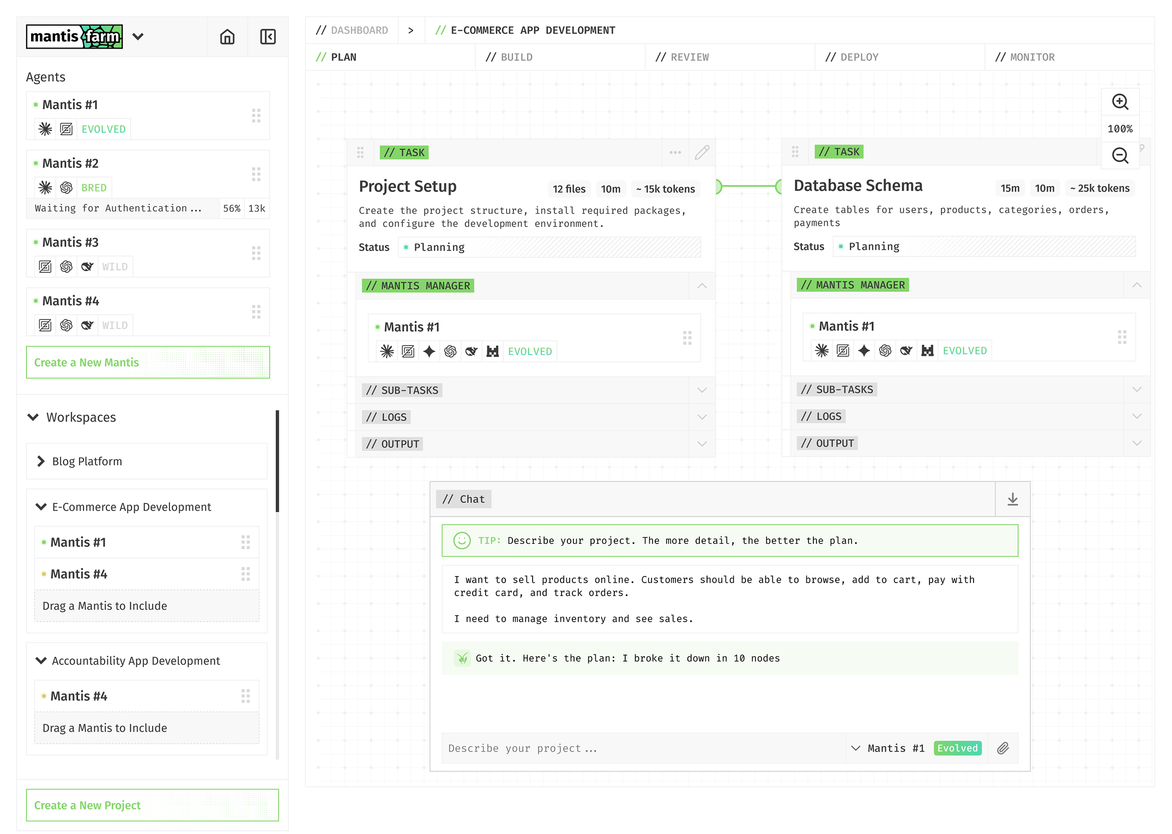
Task: Switch to the BUILD tab
Action: coord(516,57)
